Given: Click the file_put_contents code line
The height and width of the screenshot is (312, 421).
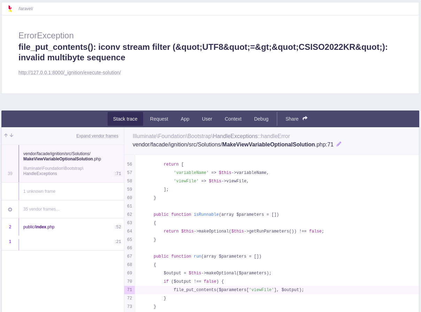Looking at the screenshot, I should pos(239,290).
